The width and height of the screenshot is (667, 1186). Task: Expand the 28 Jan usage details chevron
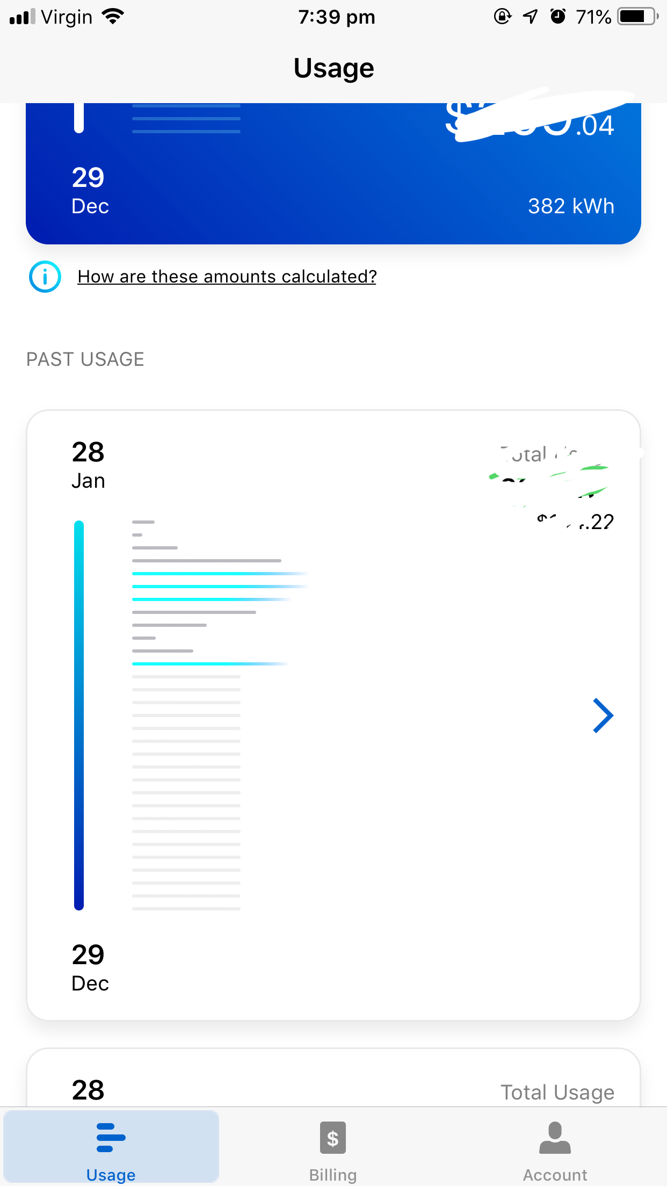(x=604, y=715)
